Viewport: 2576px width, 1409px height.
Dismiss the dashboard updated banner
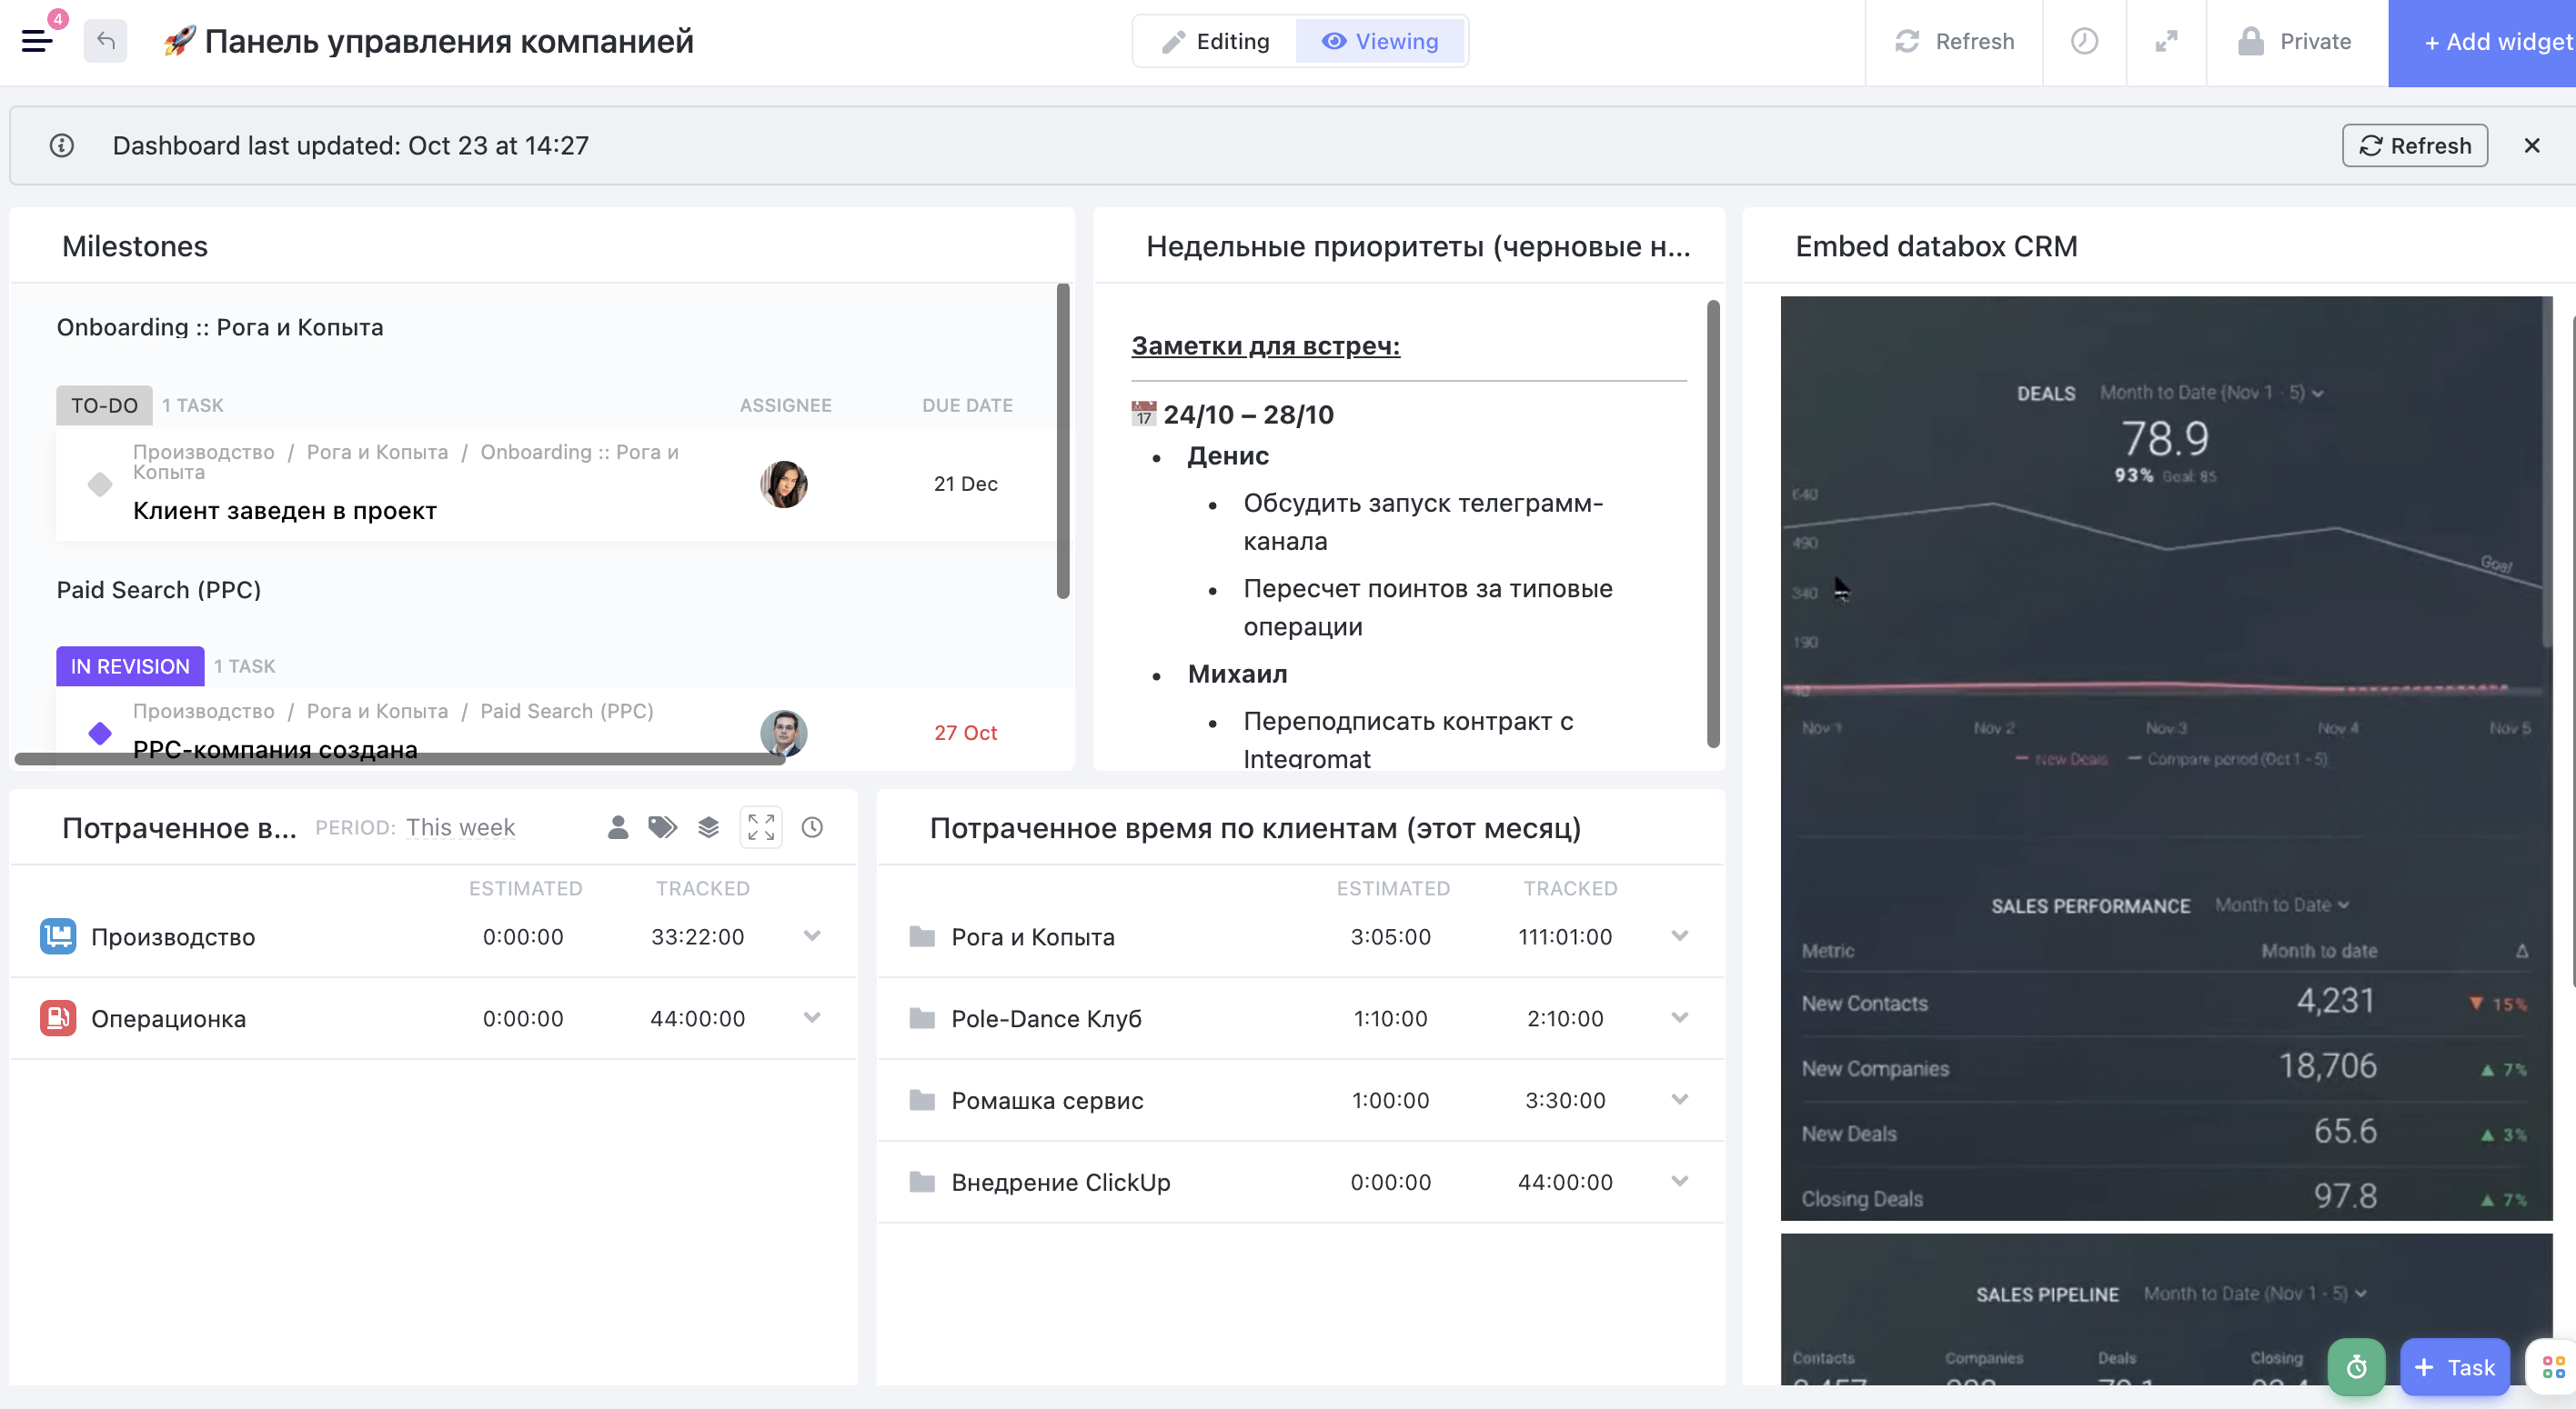coord(2532,145)
